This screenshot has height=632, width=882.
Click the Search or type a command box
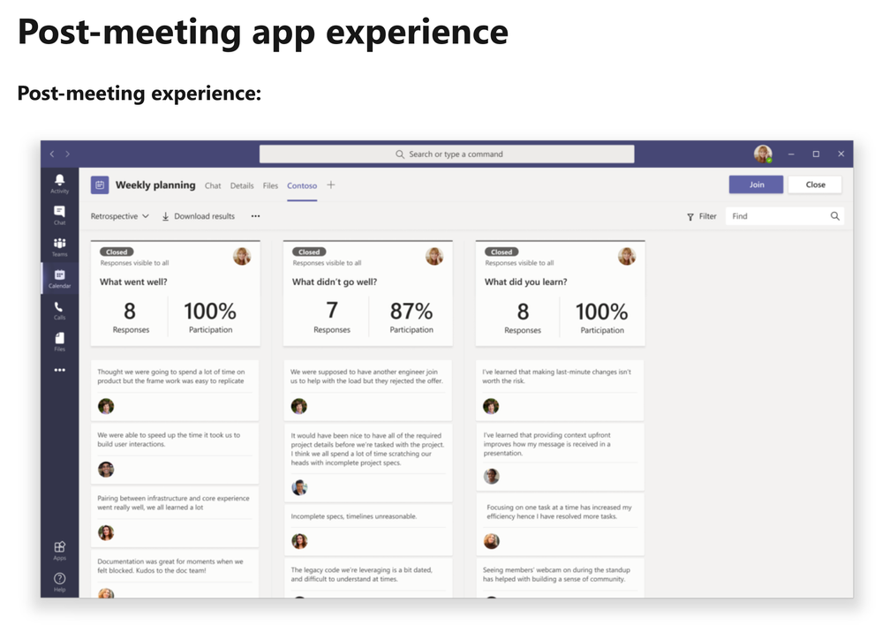tap(447, 154)
